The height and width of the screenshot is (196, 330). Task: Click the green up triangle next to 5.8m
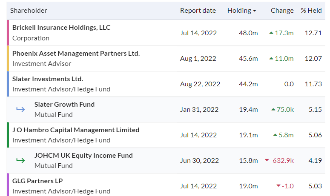pyautogui.click(x=275, y=135)
